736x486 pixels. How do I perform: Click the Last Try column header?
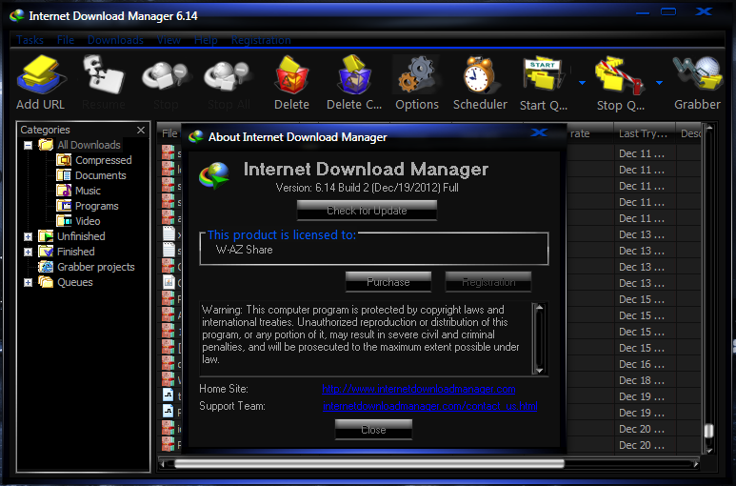coord(645,133)
